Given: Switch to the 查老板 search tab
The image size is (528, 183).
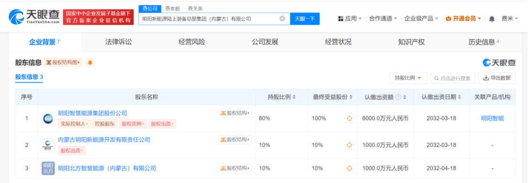Looking at the screenshot, I should coord(172,9).
